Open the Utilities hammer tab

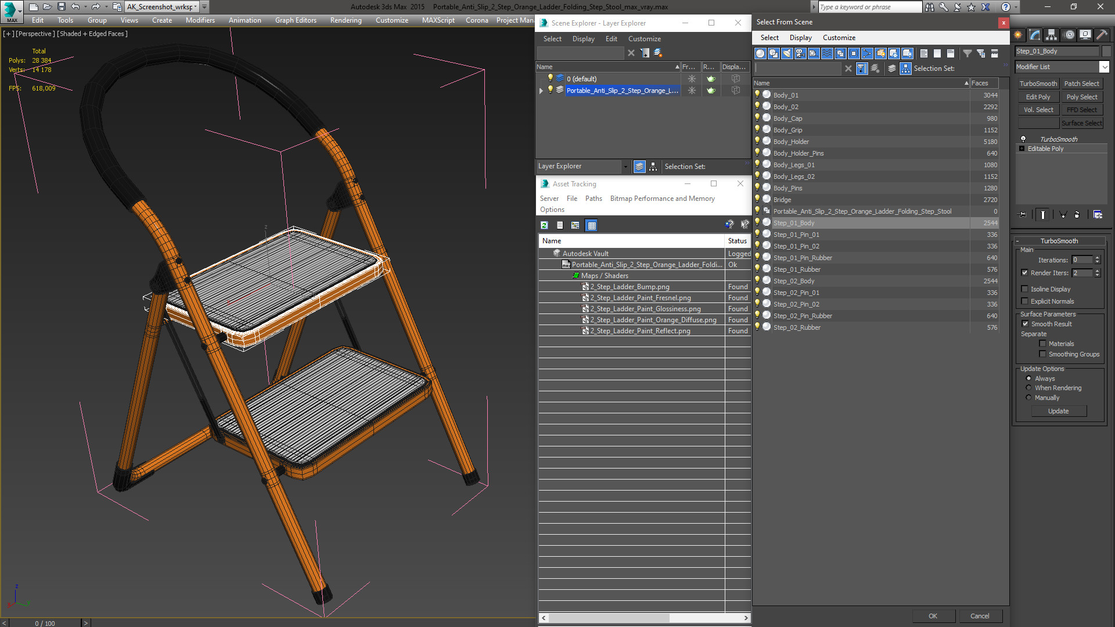(1102, 35)
